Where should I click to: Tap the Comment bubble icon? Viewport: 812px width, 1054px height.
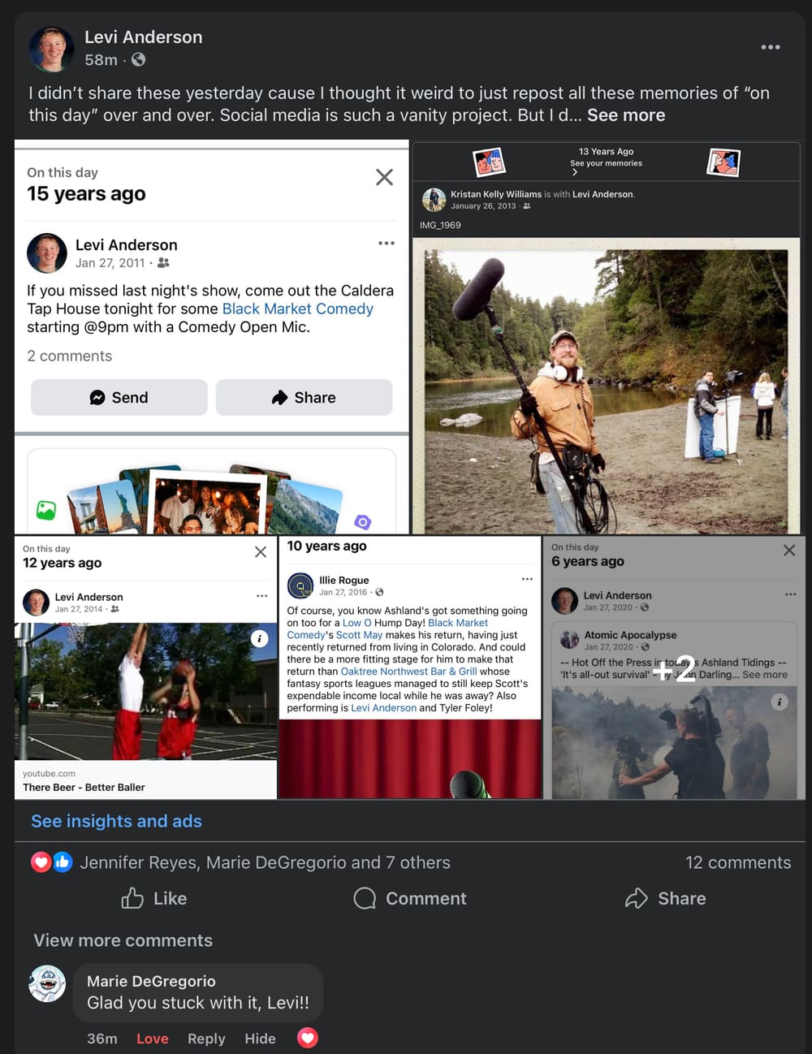tap(365, 898)
